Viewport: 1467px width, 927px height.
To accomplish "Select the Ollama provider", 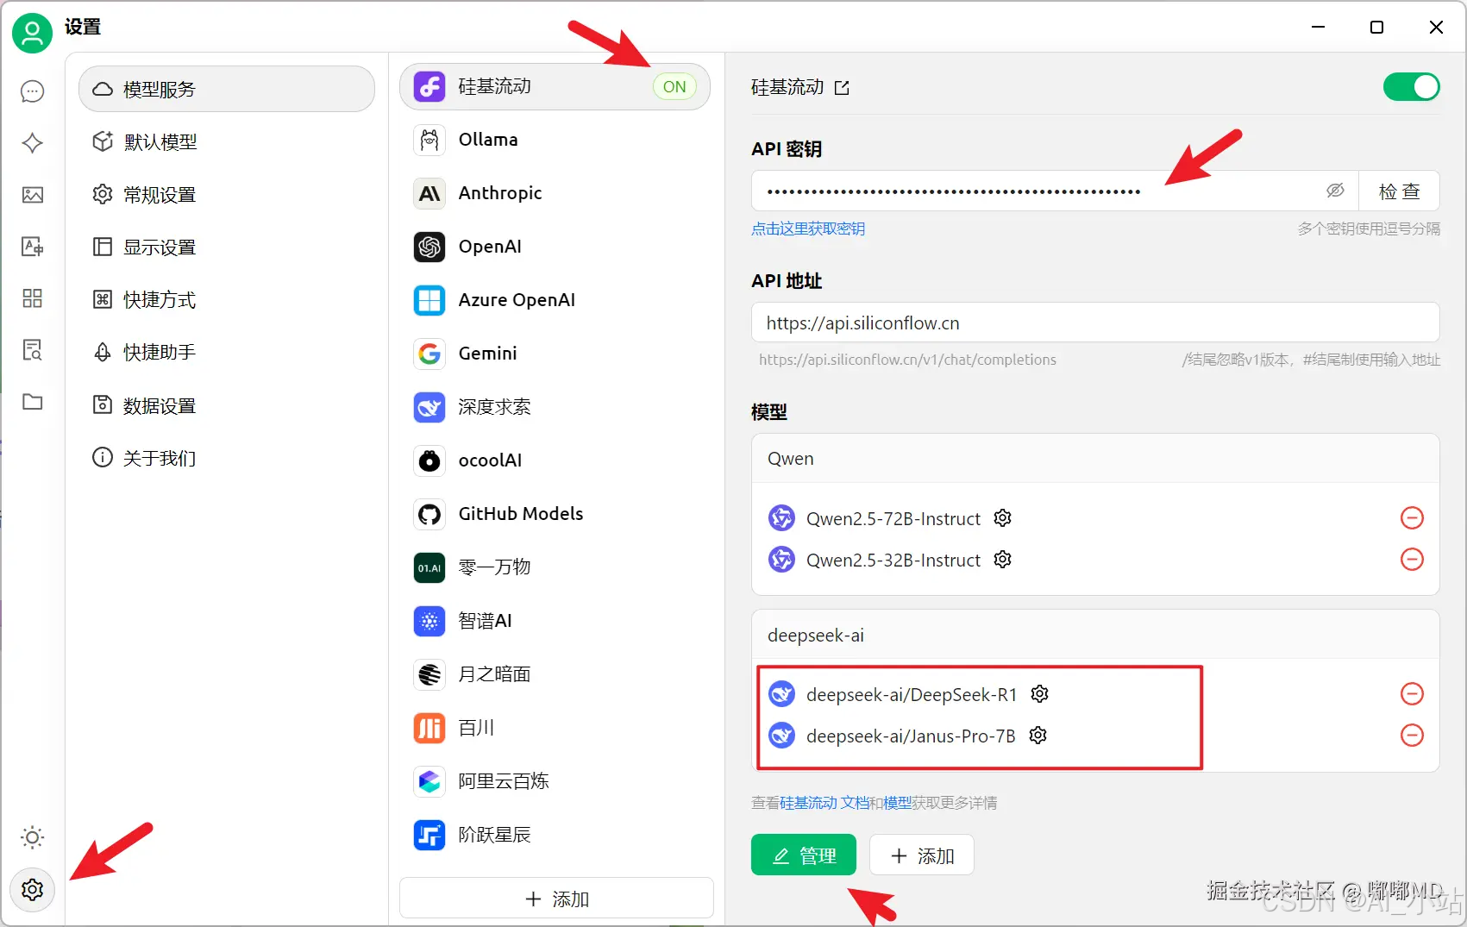I will (555, 140).
